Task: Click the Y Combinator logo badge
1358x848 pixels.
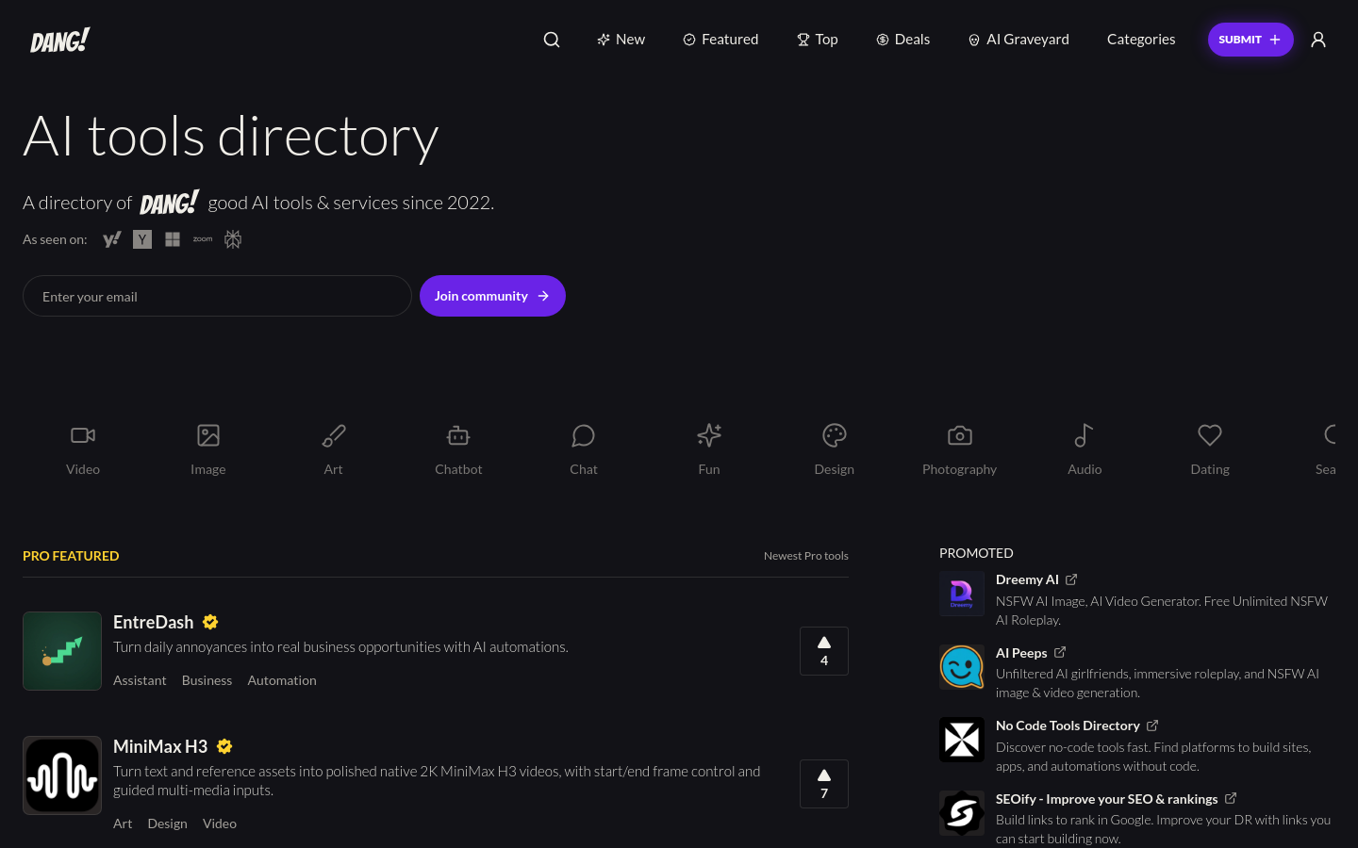Action: (142, 239)
